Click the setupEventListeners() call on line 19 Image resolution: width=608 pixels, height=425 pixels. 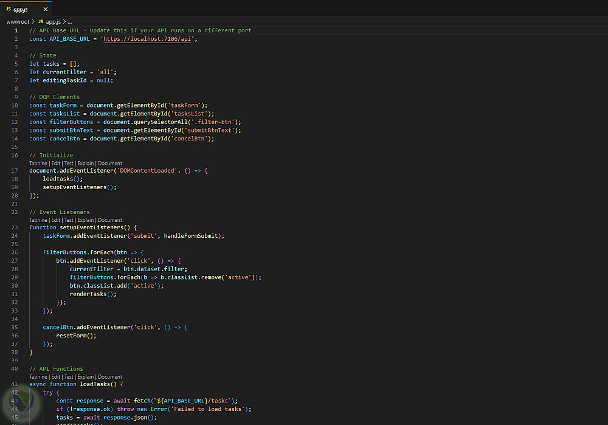tap(78, 187)
